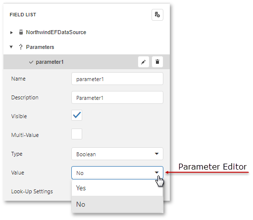
Task: Open the Type dropdown showing Boolean
Action: pos(117,154)
